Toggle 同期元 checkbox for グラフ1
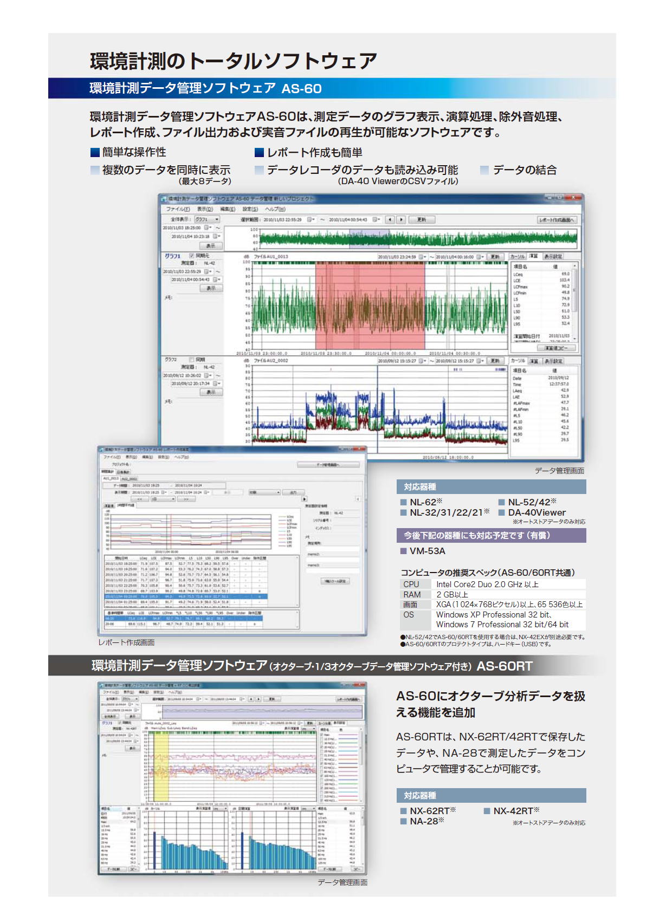The height and width of the screenshot is (897, 653). point(191,255)
